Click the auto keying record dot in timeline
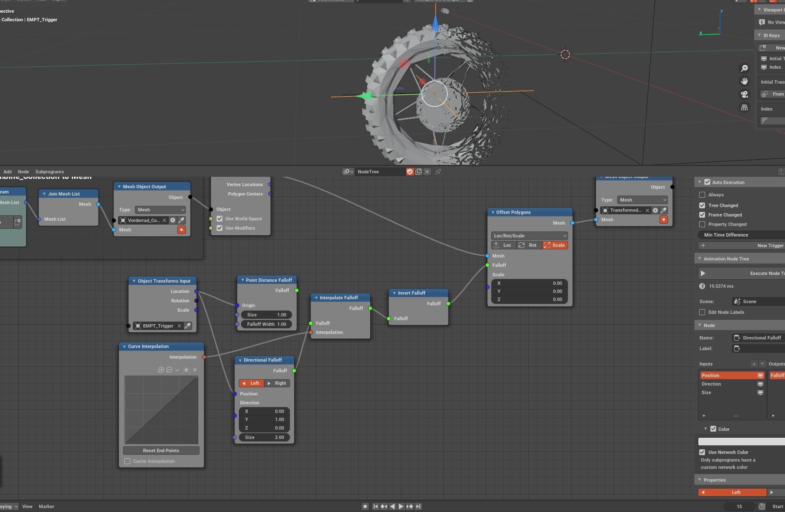Image resolution: width=785 pixels, height=512 pixels. (365, 506)
